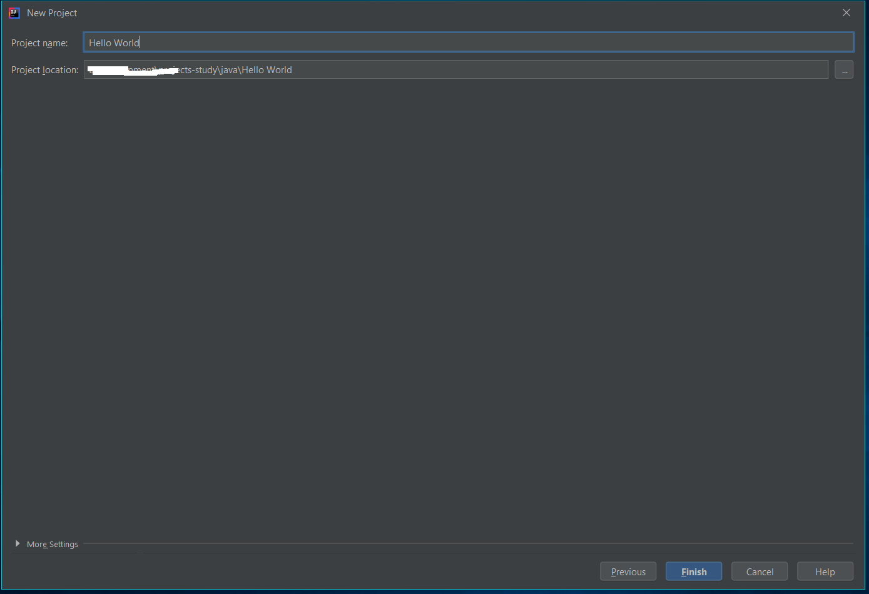Click the 'New Project' dialog title text
869x594 pixels.
click(52, 13)
